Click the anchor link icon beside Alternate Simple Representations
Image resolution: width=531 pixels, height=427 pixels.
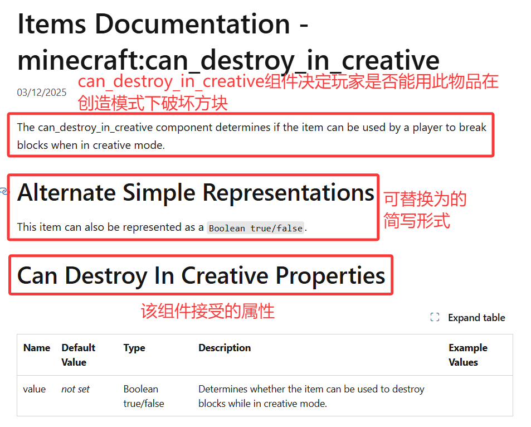point(4,192)
